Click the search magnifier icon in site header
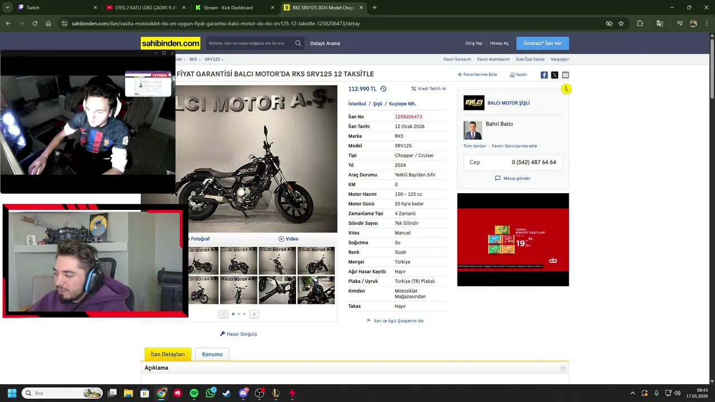715x402 pixels. 298,43
